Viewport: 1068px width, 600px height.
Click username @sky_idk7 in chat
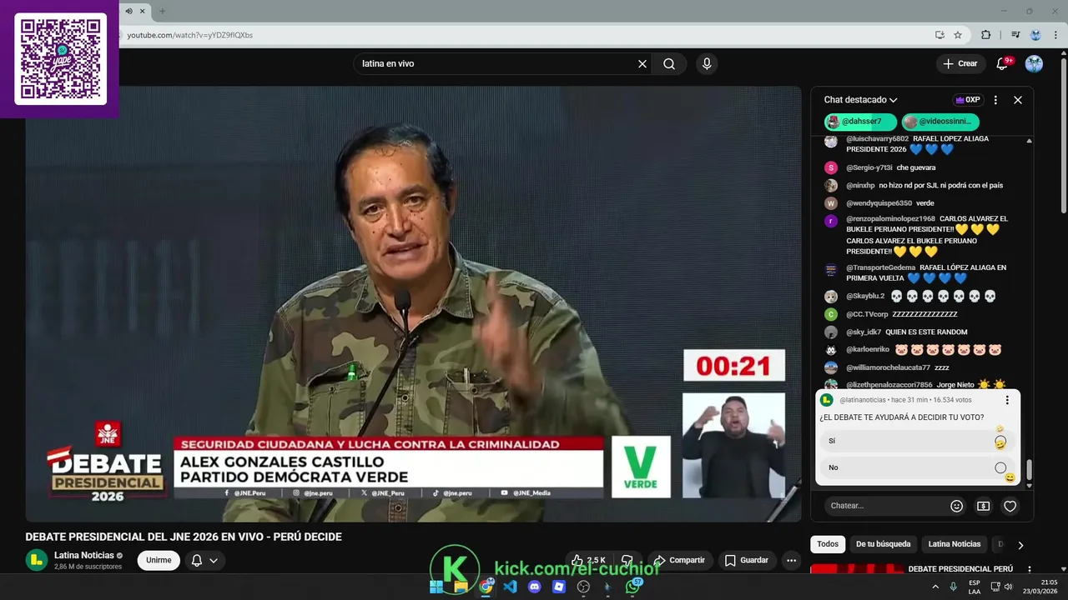[x=864, y=332]
